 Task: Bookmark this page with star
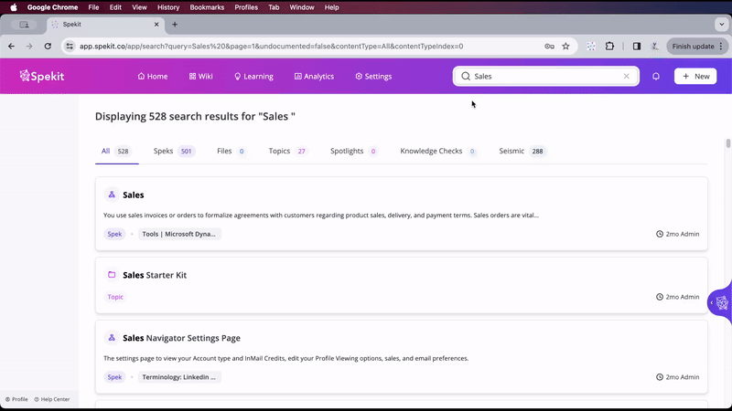[x=565, y=47]
